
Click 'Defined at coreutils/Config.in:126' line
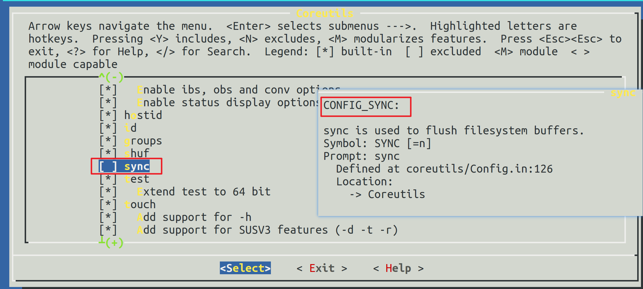(444, 169)
